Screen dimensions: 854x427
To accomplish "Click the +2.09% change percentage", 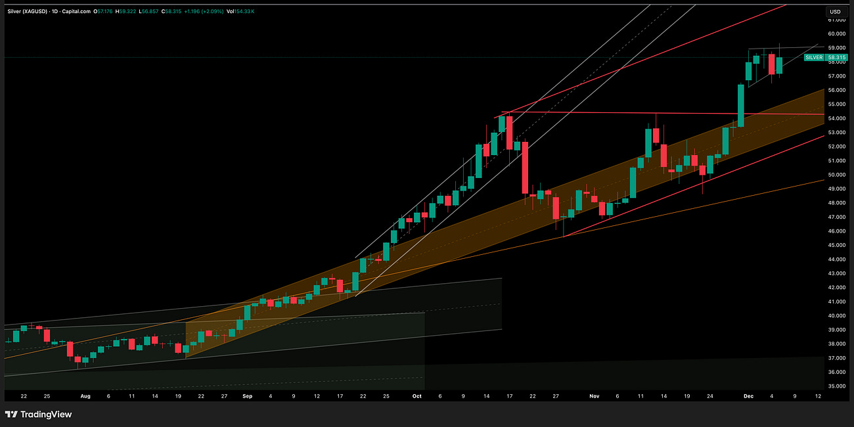I will [213, 11].
